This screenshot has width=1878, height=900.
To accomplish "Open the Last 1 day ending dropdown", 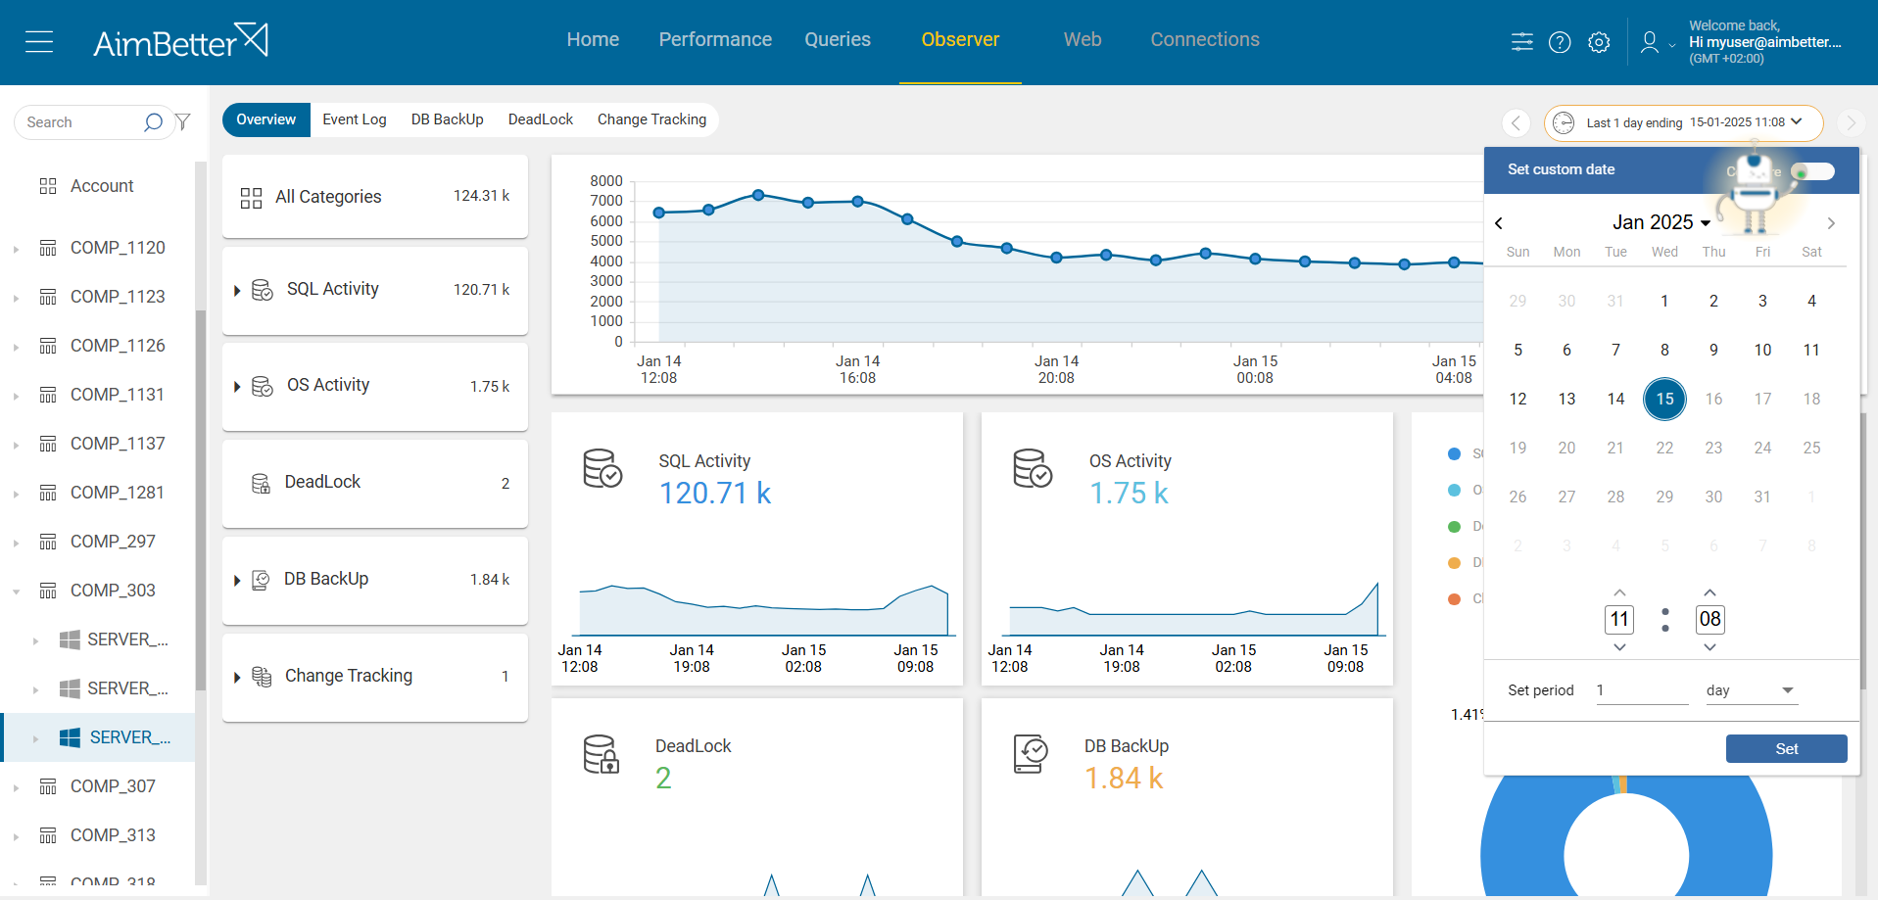I will [1684, 122].
